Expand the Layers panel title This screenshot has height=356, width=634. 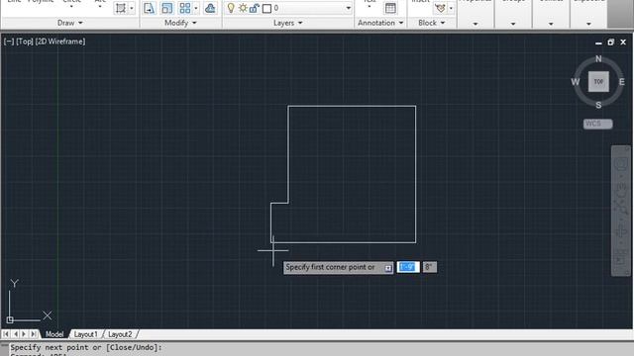pyautogui.click(x=288, y=23)
